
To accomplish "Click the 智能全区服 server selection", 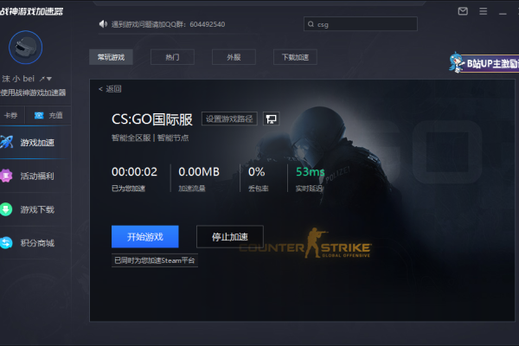I will tap(131, 138).
